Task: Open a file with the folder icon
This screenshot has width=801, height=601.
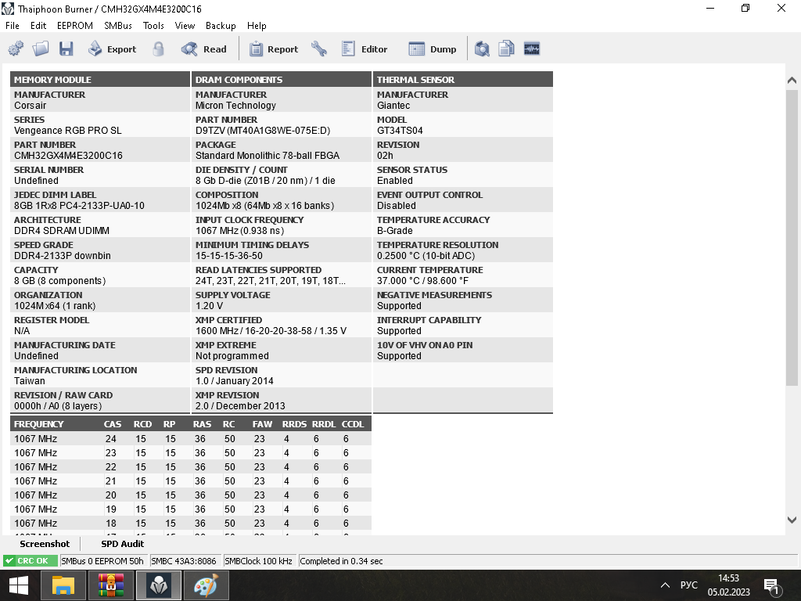Action: (41, 49)
